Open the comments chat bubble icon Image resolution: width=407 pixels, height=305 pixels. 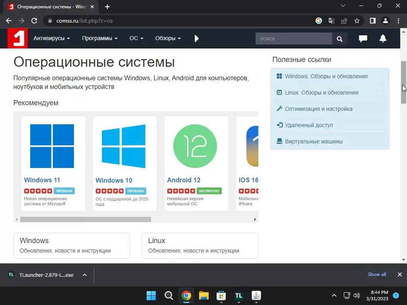coord(363,39)
